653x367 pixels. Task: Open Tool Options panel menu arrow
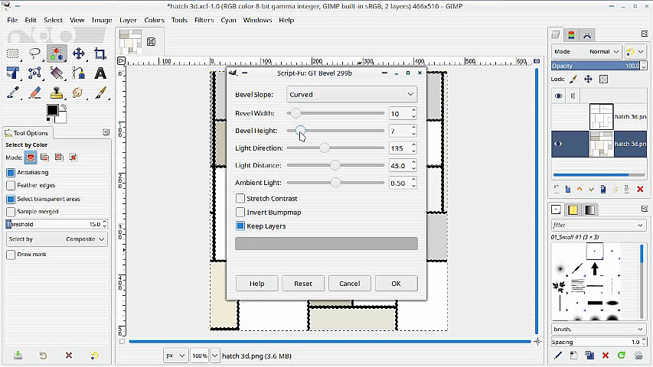(106, 132)
